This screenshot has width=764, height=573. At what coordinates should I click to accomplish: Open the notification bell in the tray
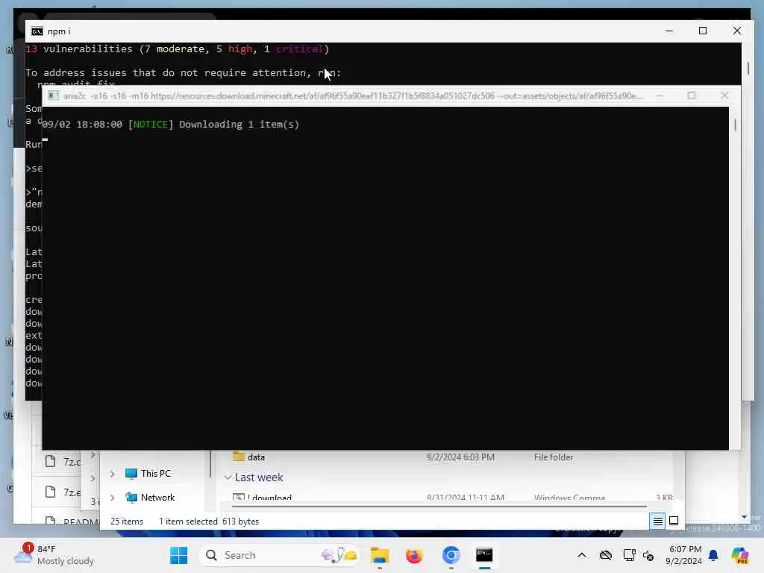point(713,555)
